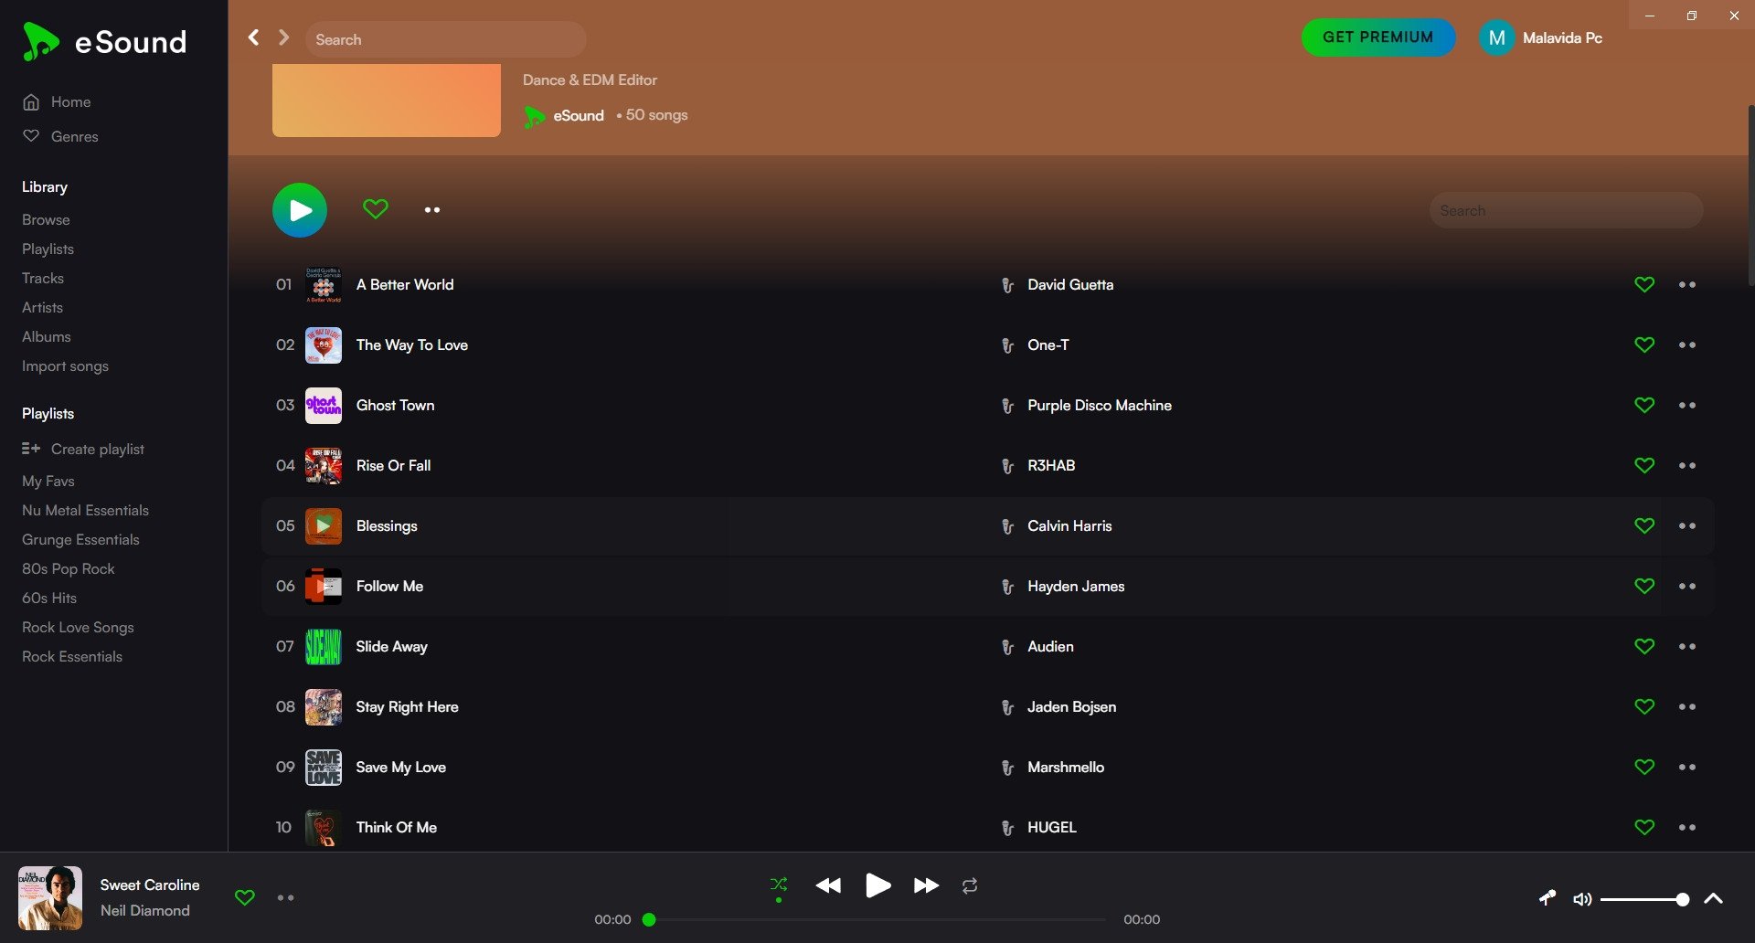Open more options for Save My Love
Screen dimensions: 1755x943
[x=1687, y=767]
